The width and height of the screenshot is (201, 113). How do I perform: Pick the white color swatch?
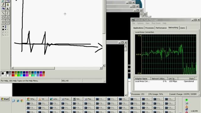[7, 75]
